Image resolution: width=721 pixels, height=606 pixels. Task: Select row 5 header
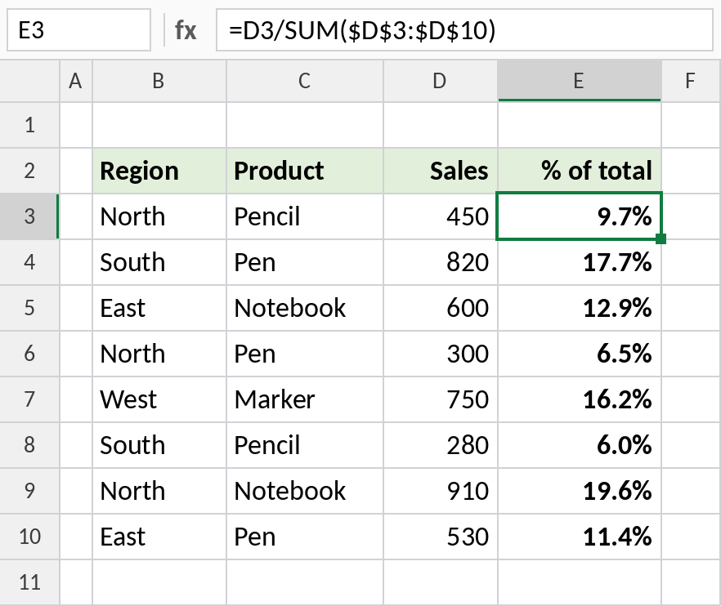tap(29, 308)
